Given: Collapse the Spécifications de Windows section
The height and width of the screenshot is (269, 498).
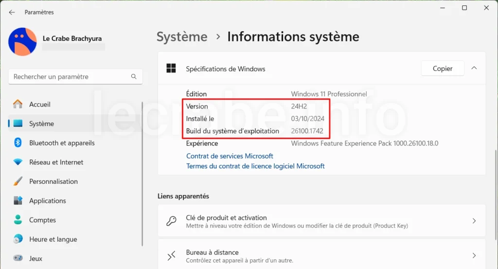Looking at the screenshot, I should [474, 68].
